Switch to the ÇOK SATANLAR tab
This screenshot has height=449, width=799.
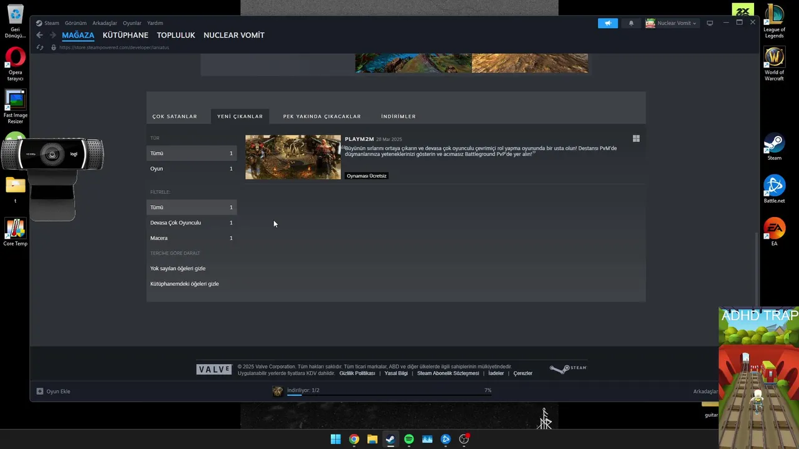pos(175,116)
